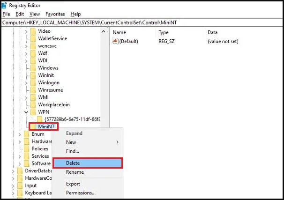The width and height of the screenshot is (284, 200).
Task: Click the Type column header
Action: (164, 32)
